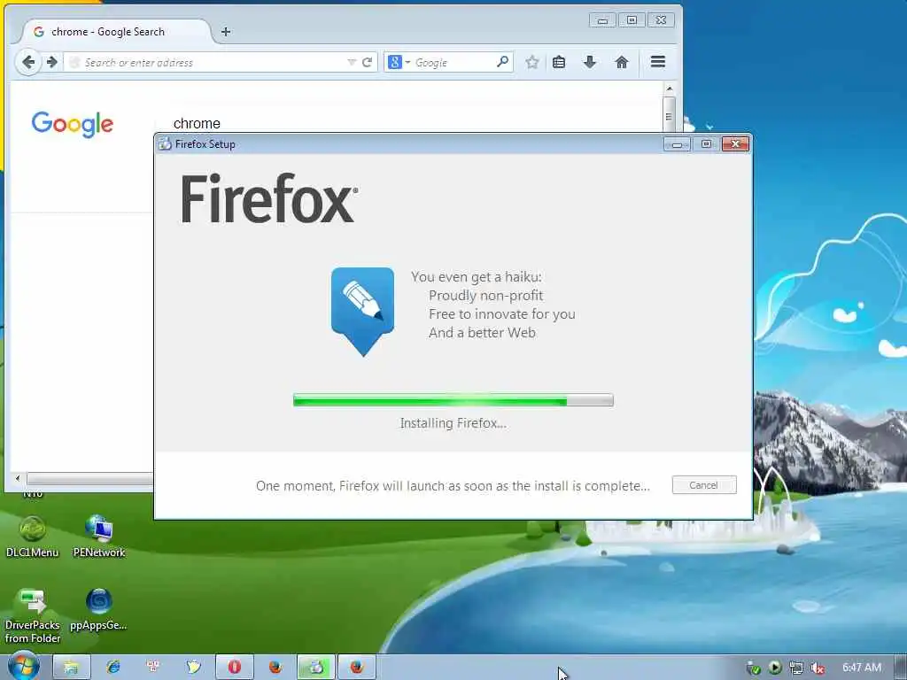Open the browser hamburger menu
This screenshot has width=907, height=680.
tap(658, 62)
